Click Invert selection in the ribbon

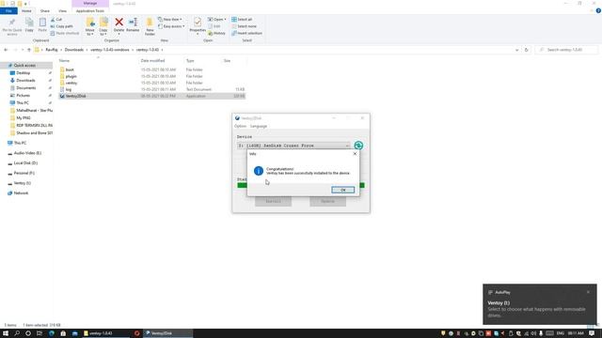pyautogui.click(x=246, y=34)
